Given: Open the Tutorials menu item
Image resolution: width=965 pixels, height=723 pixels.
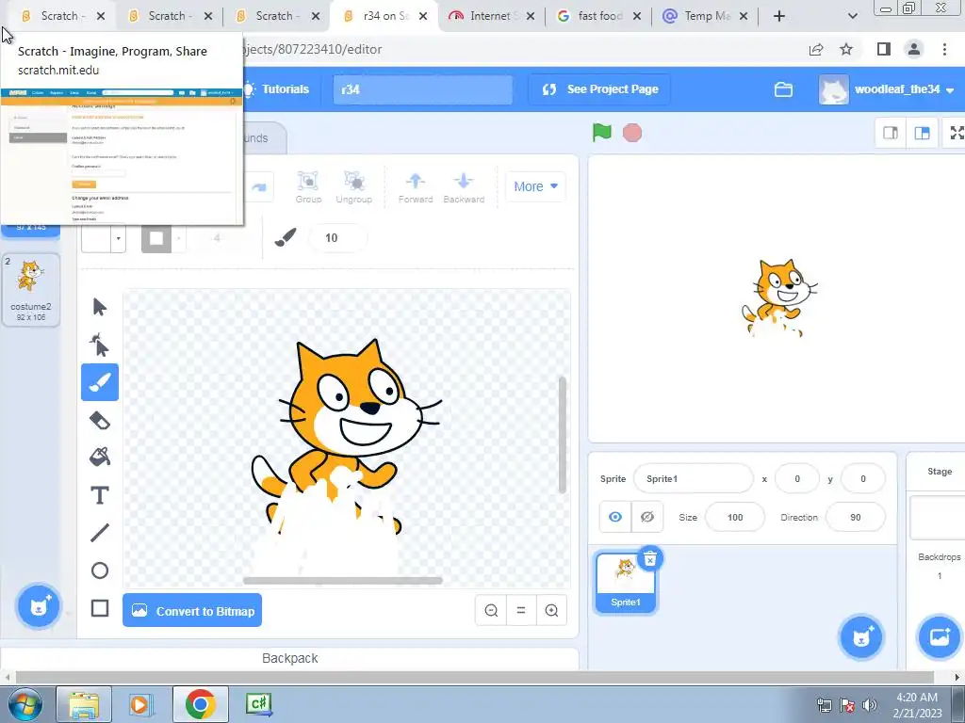Looking at the screenshot, I should pyautogui.click(x=277, y=89).
